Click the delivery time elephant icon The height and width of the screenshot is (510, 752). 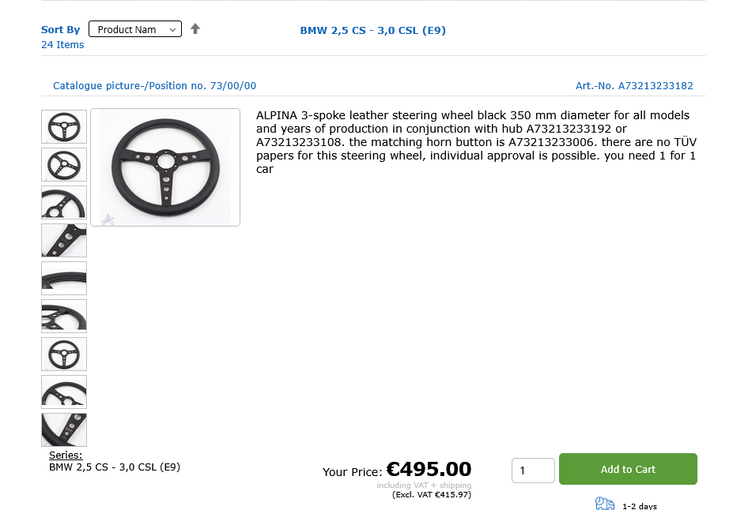pos(604,504)
